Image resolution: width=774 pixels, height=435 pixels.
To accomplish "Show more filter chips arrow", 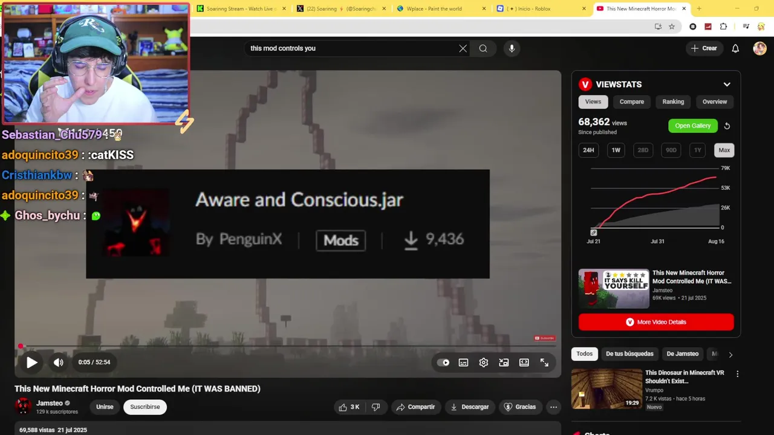I will coord(730,355).
